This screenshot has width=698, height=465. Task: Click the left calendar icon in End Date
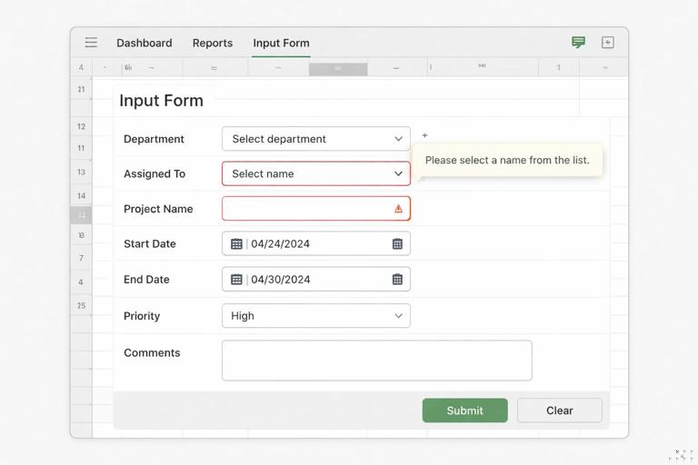click(x=236, y=280)
